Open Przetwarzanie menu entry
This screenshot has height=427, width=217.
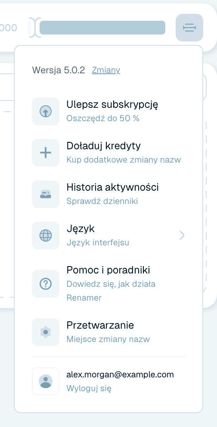(x=108, y=332)
